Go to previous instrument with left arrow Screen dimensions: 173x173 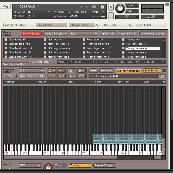point(82,7)
